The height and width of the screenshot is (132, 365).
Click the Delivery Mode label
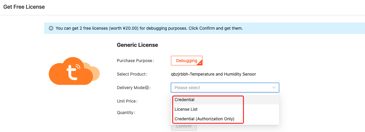130,88
